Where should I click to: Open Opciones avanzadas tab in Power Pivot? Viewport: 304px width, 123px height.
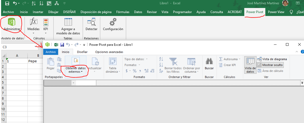coord(109,52)
